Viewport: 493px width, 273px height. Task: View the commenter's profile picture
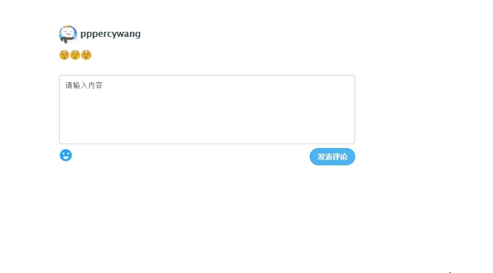pyautogui.click(x=68, y=34)
